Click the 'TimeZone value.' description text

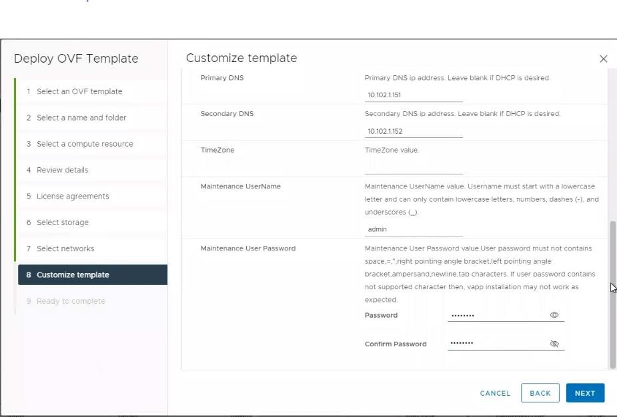pyautogui.click(x=392, y=150)
